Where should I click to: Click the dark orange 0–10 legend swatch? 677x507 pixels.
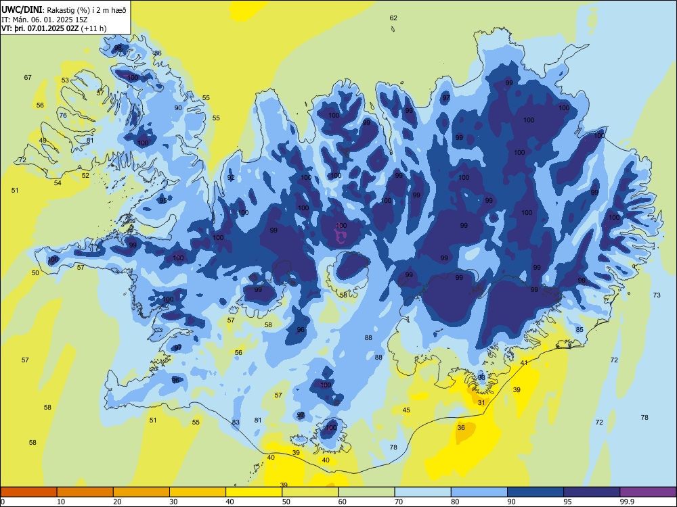(28, 492)
